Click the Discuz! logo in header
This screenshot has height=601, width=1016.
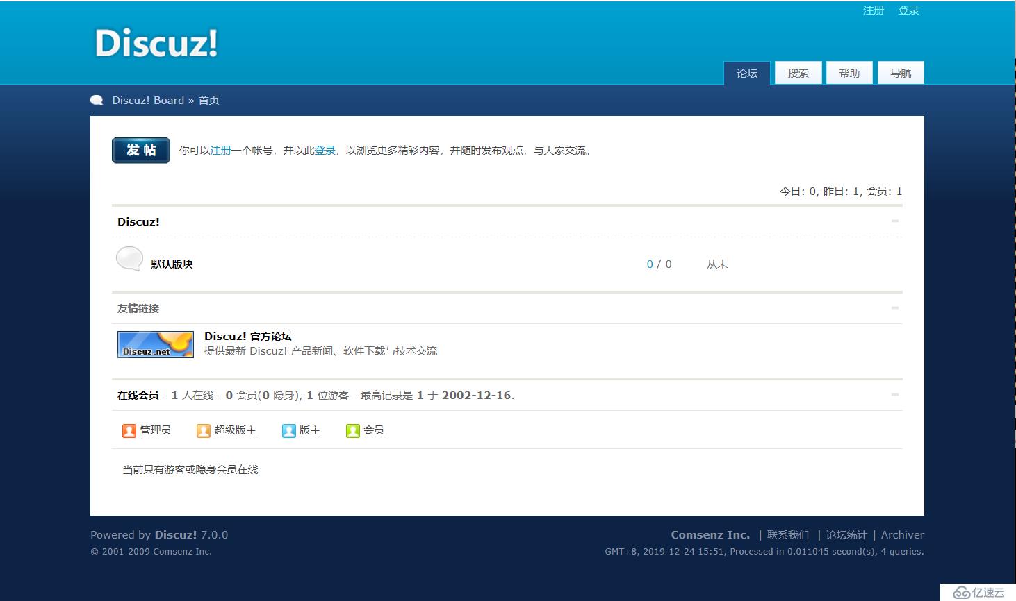pyautogui.click(x=156, y=42)
